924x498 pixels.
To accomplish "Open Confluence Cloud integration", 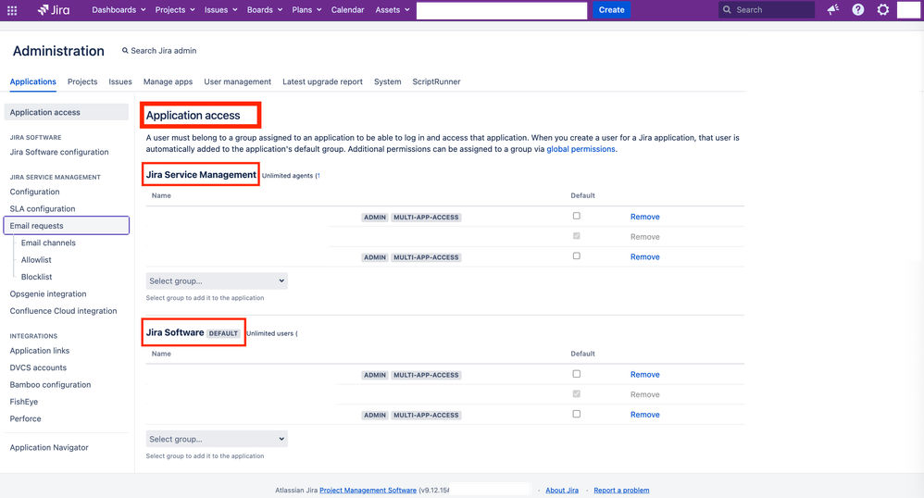I will pos(63,311).
